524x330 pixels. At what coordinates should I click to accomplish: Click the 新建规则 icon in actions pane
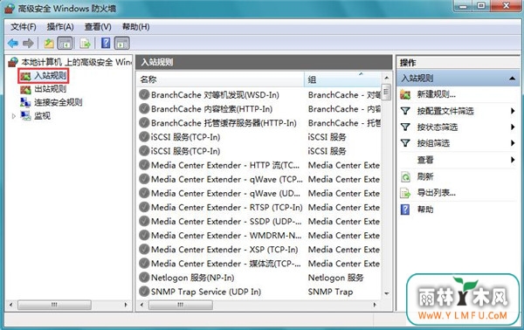point(405,94)
